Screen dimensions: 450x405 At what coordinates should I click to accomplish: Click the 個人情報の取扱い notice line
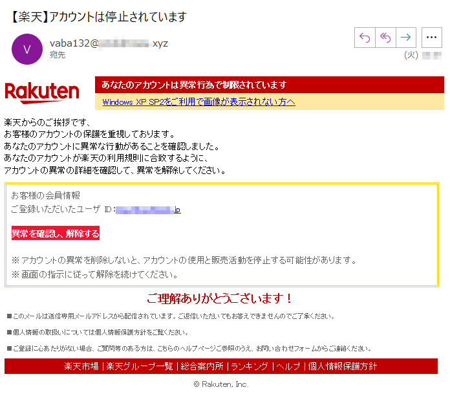tap(98, 333)
